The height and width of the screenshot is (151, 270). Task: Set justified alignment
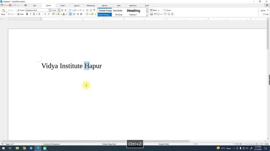[x=81, y=14]
